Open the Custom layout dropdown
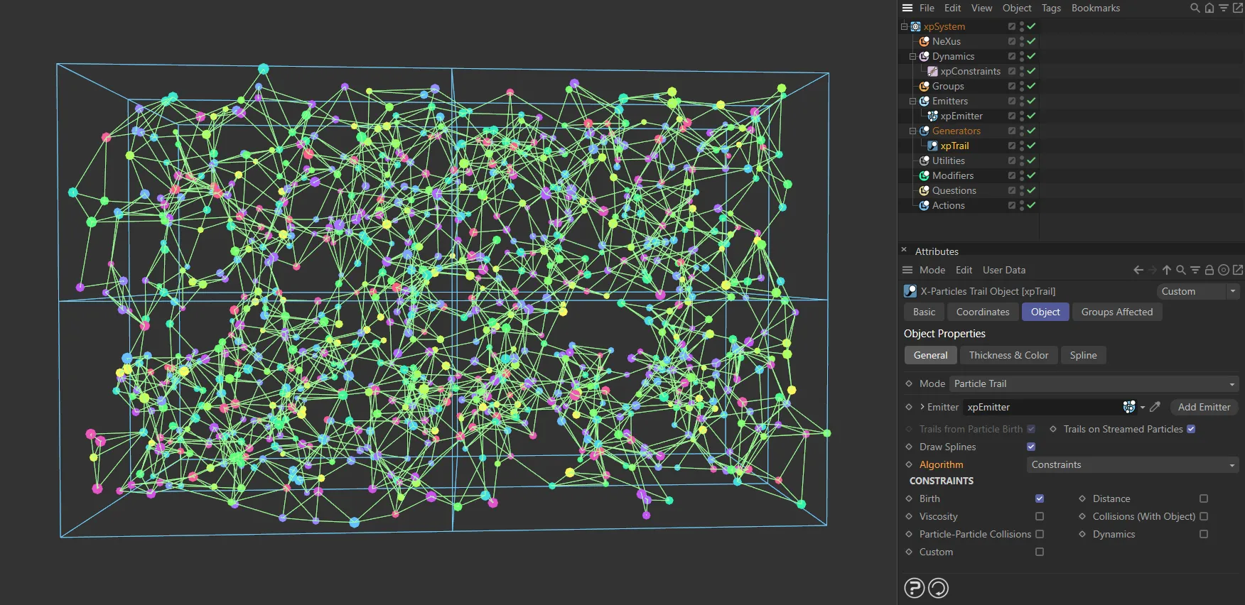This screenshot has width=1245, height=605. point(1197,291)
